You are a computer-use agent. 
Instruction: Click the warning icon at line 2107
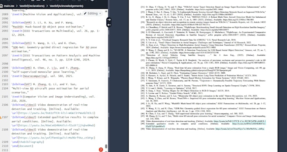[x=0, y=117]
